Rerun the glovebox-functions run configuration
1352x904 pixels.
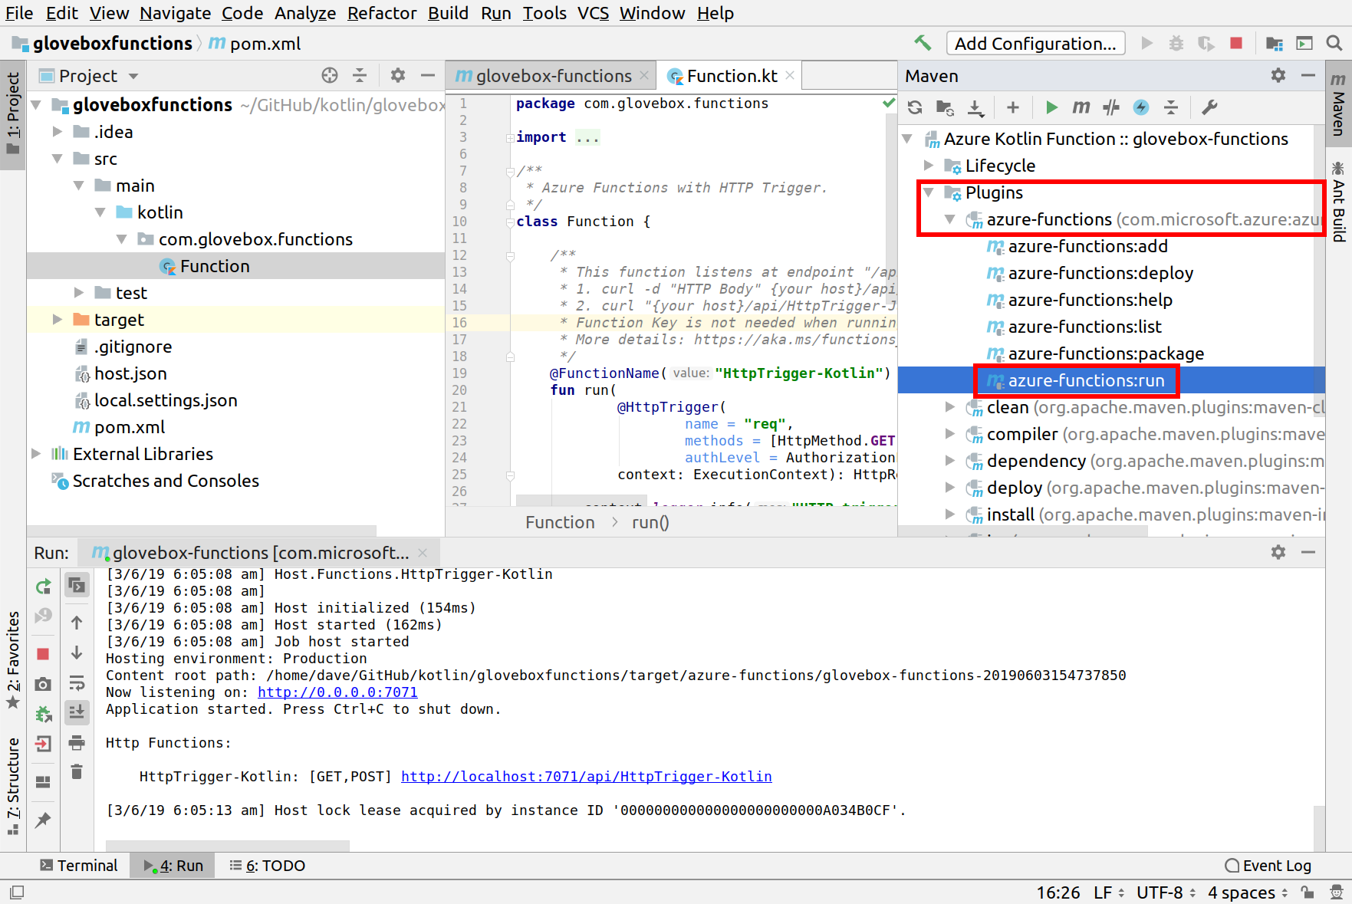(x=44, y=587)
